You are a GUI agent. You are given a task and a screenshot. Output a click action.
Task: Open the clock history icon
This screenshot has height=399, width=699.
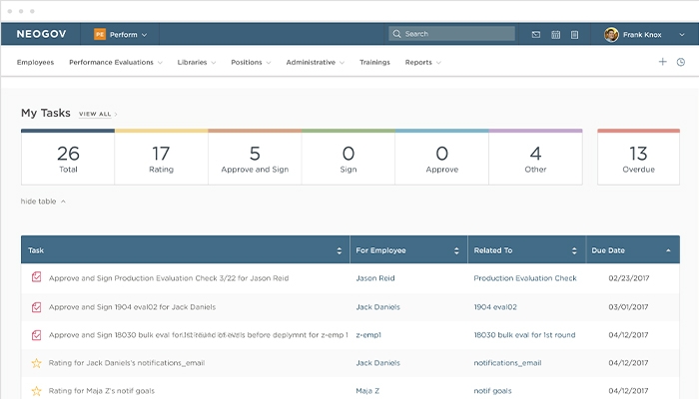681,62
